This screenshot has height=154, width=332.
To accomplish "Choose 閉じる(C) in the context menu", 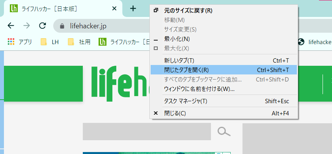I will click(x=224, y=113).
